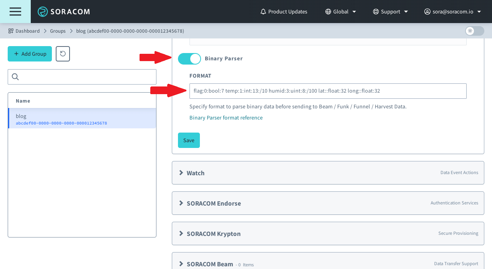Viewport: 492px width, 269px height.
Task: Click the Dashboard grid icon in breadcrumb
Action: (x=11, y=31)
